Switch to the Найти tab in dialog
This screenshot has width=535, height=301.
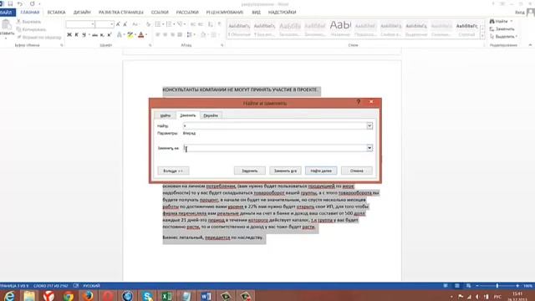[x=166, y=115]
